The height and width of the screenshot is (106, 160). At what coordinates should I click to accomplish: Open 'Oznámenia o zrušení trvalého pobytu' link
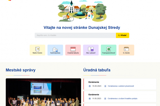tap(122, 99)
